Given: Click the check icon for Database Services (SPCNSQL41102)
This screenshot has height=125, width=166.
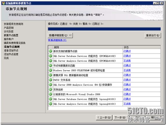Looking at the screenshot, I should point(50,56).
